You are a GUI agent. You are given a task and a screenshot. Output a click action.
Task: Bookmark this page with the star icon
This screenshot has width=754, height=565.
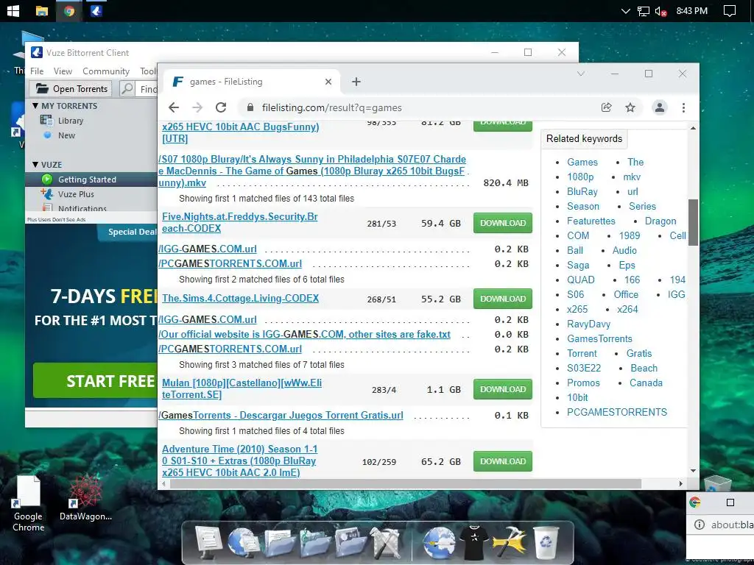pos(630,107)
